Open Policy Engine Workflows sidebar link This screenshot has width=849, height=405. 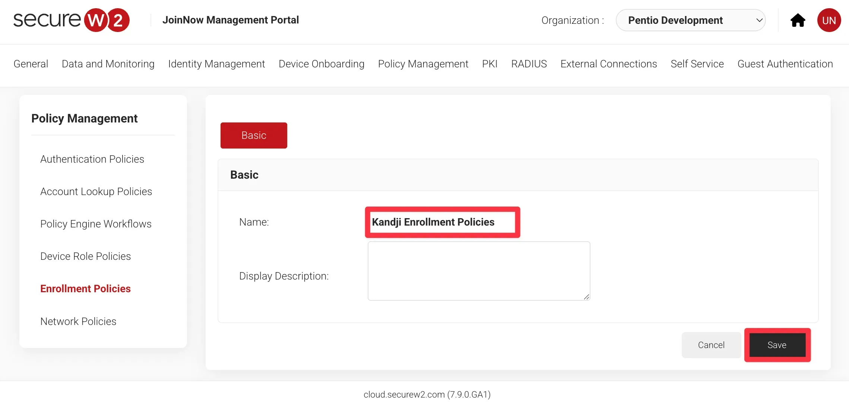96,224
